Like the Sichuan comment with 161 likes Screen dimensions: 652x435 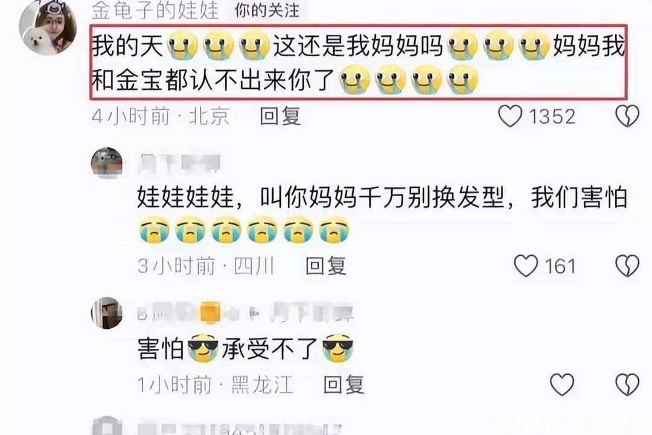point(526,265)
